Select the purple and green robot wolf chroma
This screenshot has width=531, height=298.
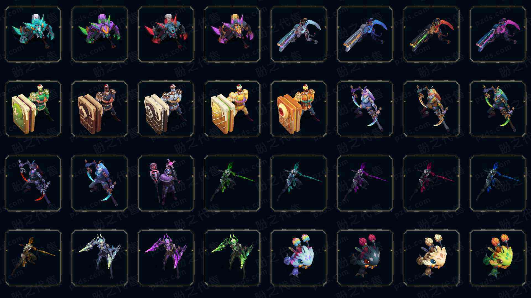(x=100, y=34)
